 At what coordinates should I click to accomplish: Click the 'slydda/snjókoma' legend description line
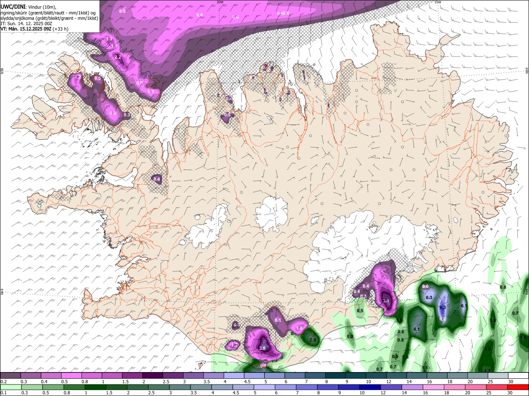pyautogui.click(x=49, y=18)
